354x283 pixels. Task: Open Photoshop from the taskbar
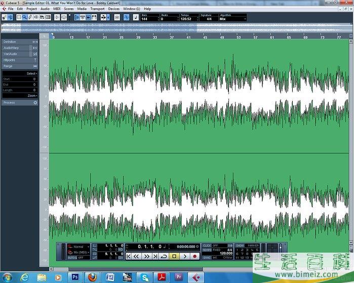(x=75, y=277)
